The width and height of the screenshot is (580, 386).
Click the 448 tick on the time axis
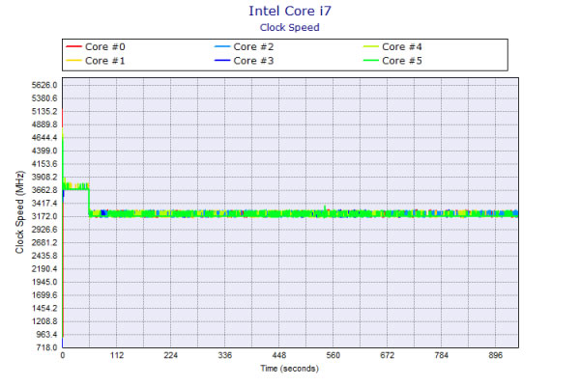[279, 355]
